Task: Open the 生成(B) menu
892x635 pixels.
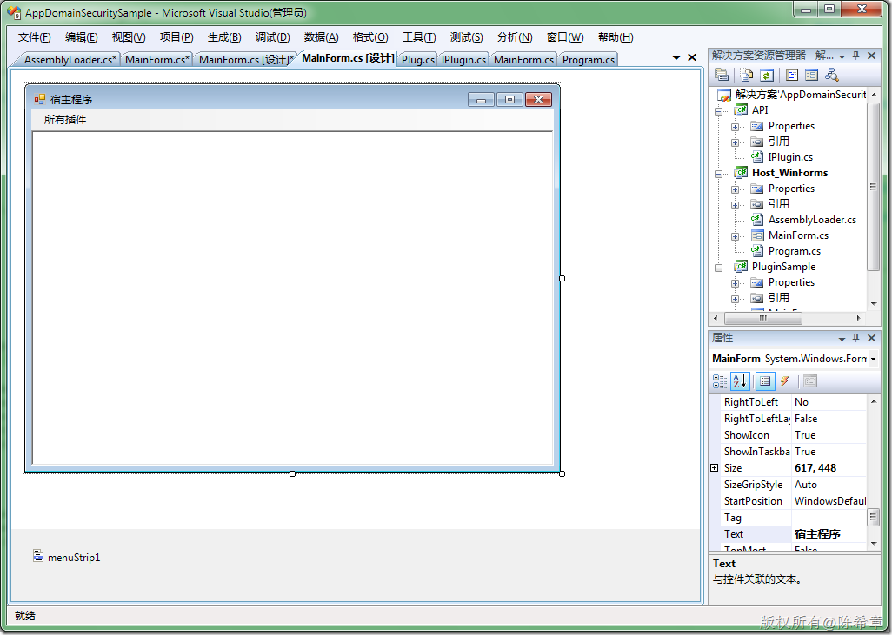Action: 224,37
